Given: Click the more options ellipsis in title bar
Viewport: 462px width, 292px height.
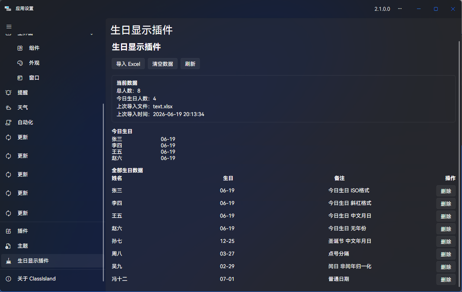Looking at the screenshot, I should point(400,9).
